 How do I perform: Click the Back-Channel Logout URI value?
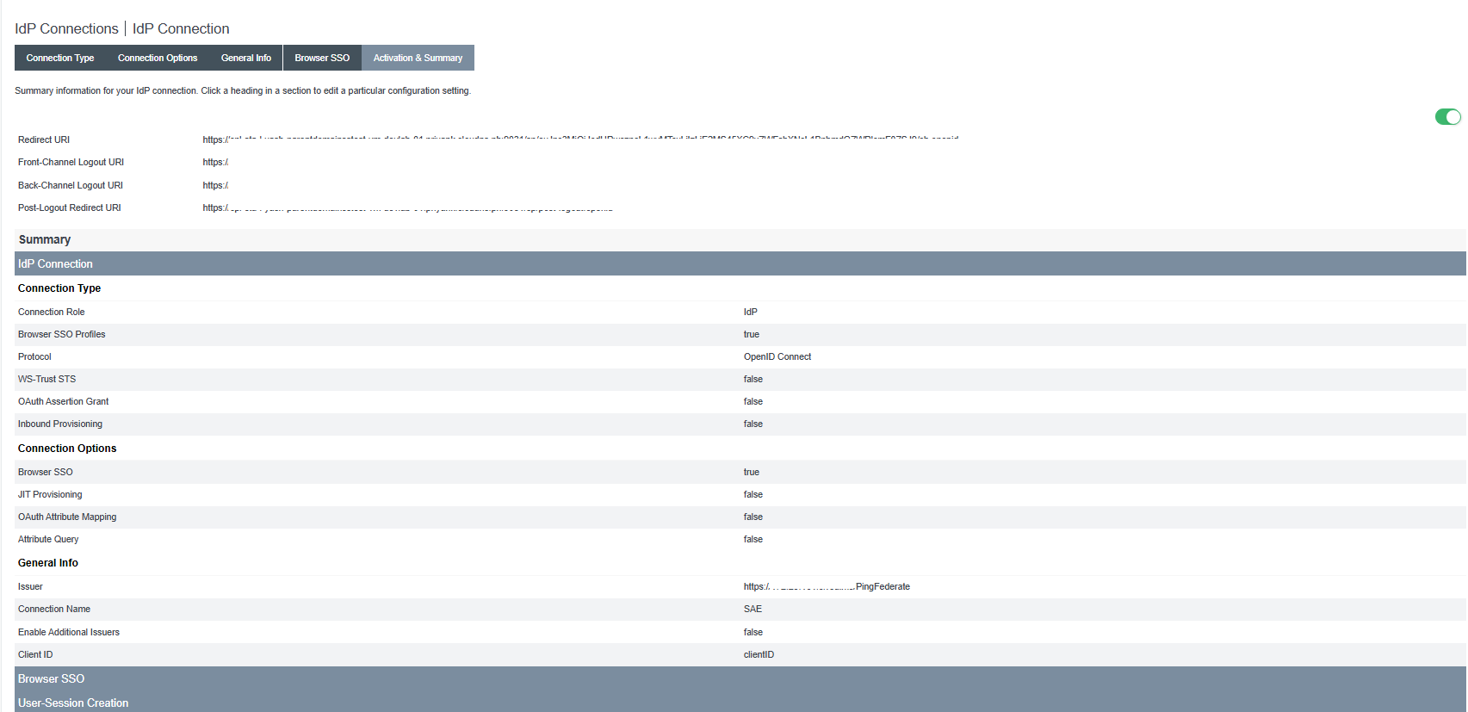coord(215,185)
